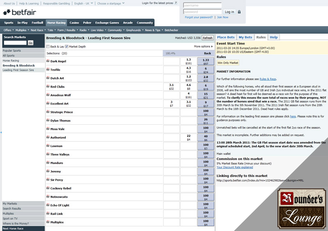Back Dylan Thomas at 26
Screen dimensions: 328x231
point(206,121)
